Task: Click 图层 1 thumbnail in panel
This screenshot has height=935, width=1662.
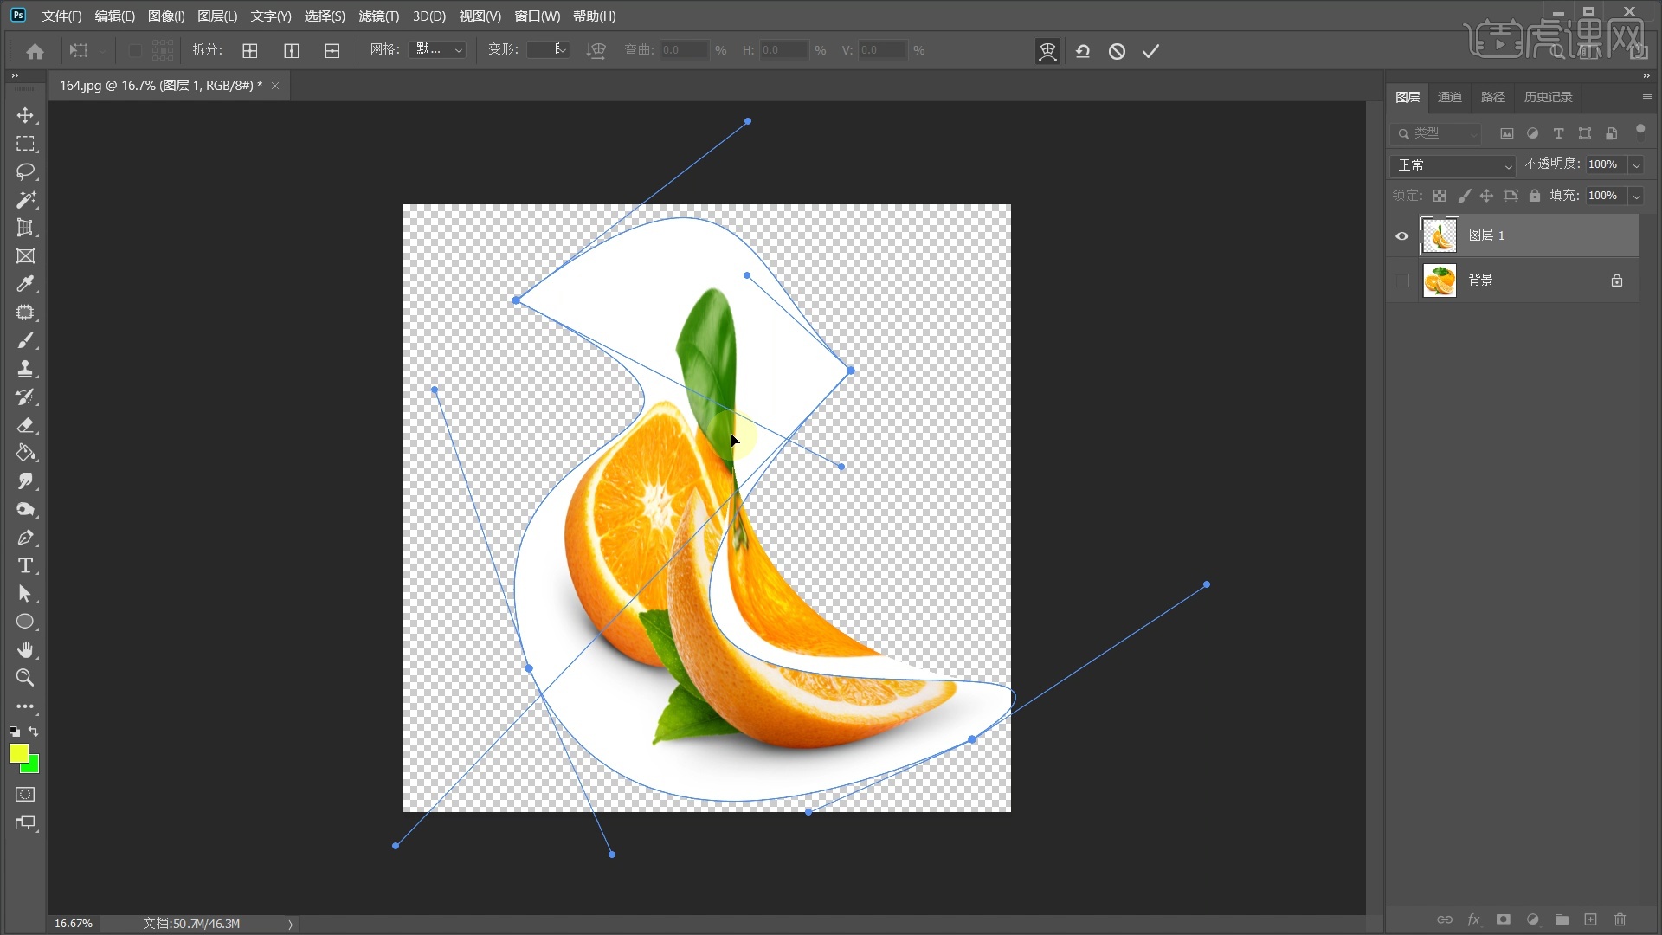Action: pos(1440,234)
